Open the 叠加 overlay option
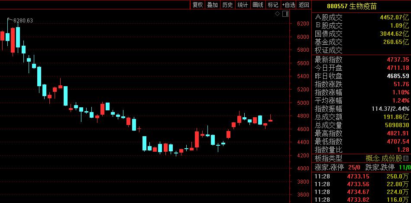 tap(212, 5)
